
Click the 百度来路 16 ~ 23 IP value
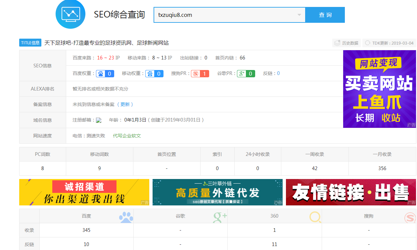[x=109, y=58]
